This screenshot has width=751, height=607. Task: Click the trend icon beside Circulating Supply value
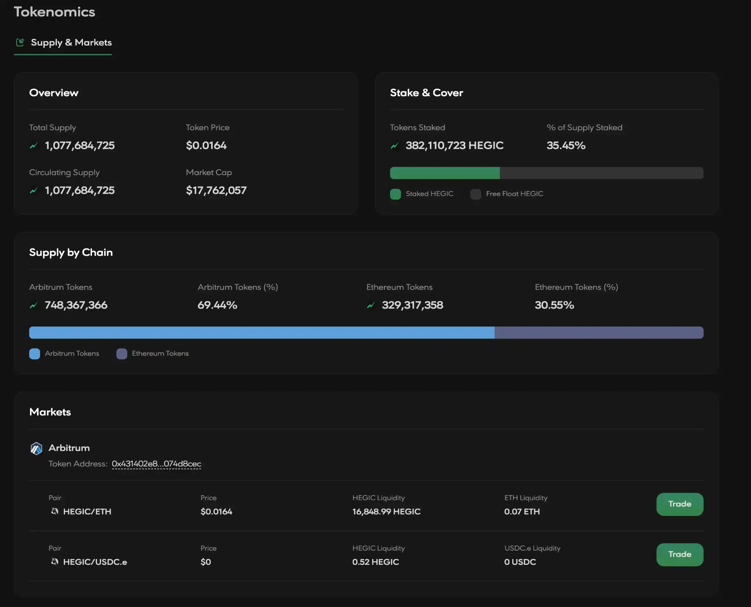[34, 190]
